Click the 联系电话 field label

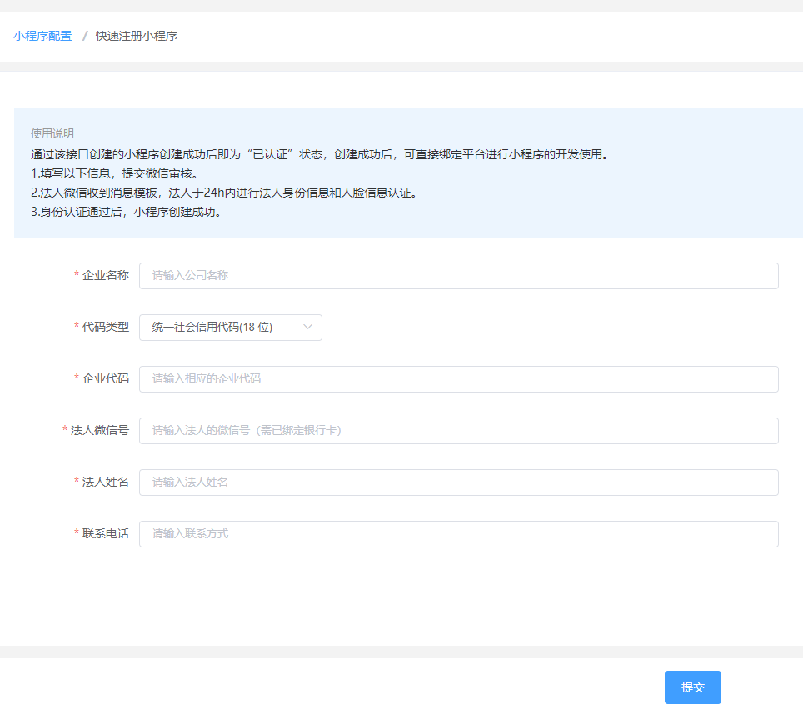tap(105, 534)
